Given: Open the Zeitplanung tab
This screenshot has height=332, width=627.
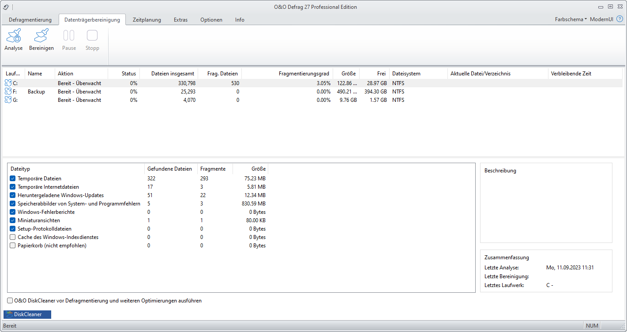Looking at the screenshot, I should pos(147,20).
